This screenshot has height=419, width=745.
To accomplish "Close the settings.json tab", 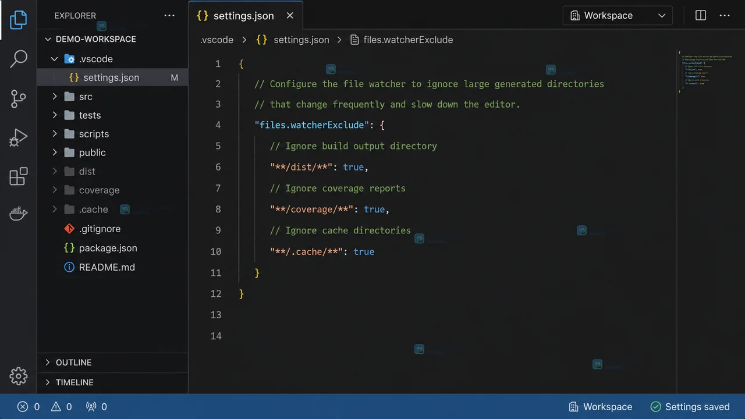I will pos(290,16).
